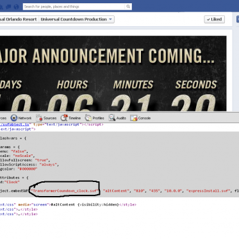Open the swfobject.js script link
This screenshot has width=239, height=239.
click(x=15, y=124)
